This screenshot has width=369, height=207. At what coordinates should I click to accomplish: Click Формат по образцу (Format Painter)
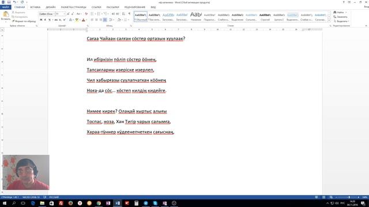pyautogui.click(x=24, y=21)
